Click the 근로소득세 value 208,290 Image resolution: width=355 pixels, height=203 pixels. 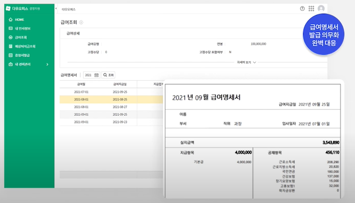(333, 162)
